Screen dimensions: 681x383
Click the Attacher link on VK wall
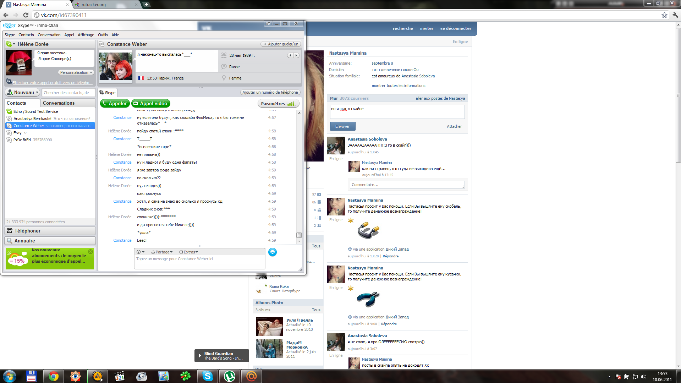click(454, 126)
